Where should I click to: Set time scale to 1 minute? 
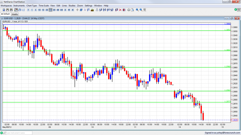[32, 10]
